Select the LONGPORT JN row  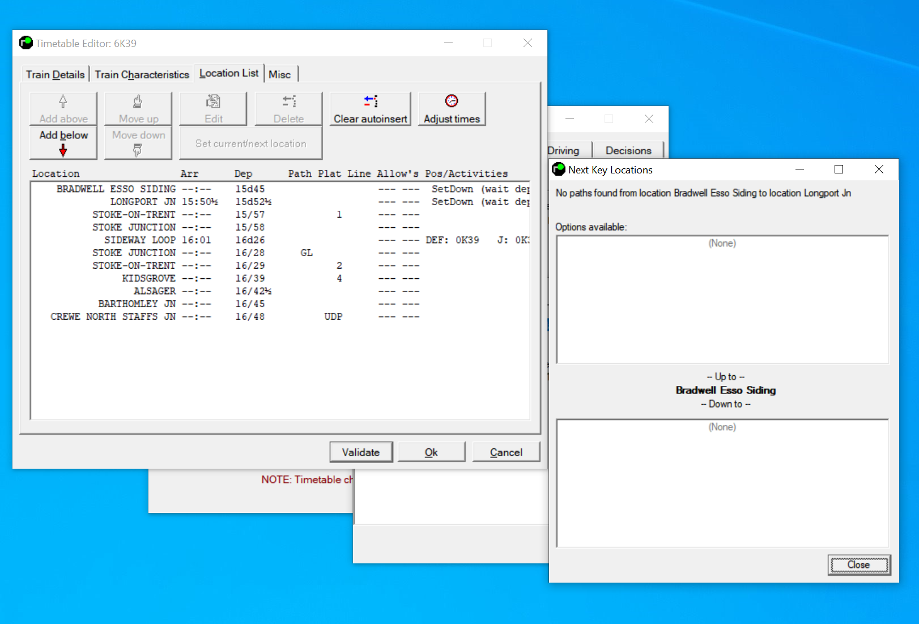[280, 202]
